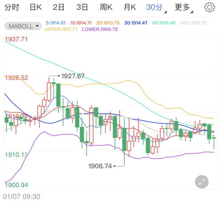Click the 01/07 09:30 date label
The width and height of the screenshot is (221, 205).
(x=22, y=197)
